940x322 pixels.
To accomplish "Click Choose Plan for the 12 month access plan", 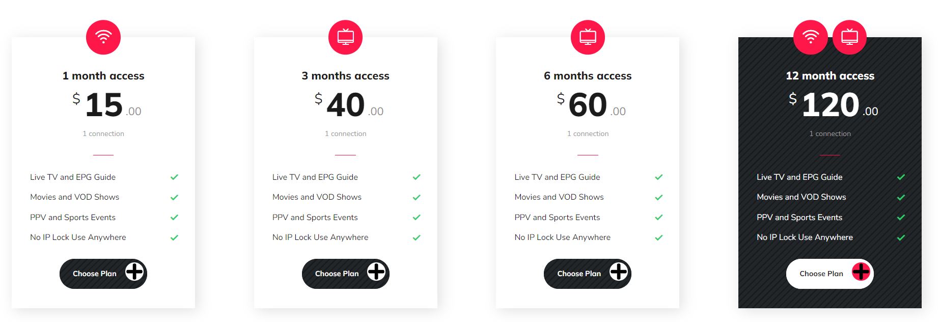I will coord(830,273).
